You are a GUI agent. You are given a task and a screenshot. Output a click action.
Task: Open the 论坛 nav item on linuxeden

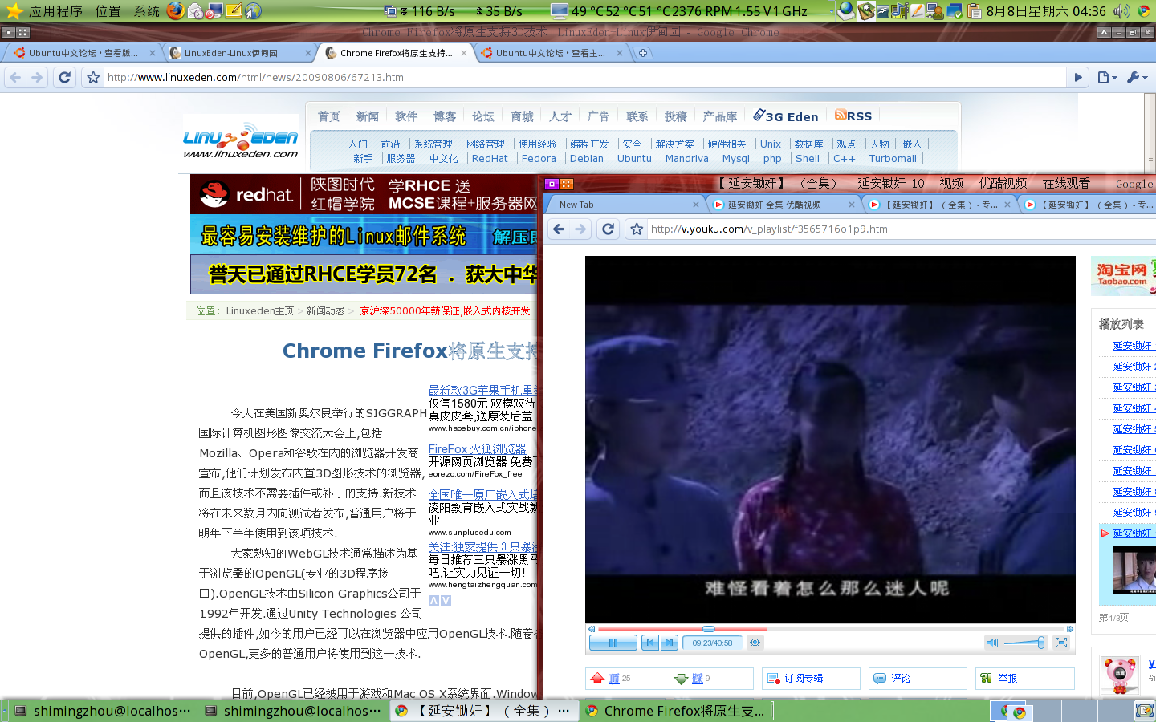[483, 116]
